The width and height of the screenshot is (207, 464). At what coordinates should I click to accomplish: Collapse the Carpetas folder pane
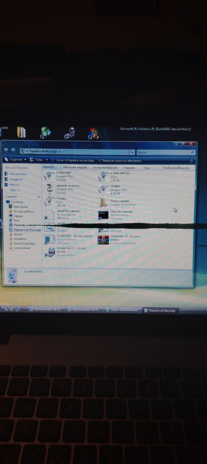39,197
